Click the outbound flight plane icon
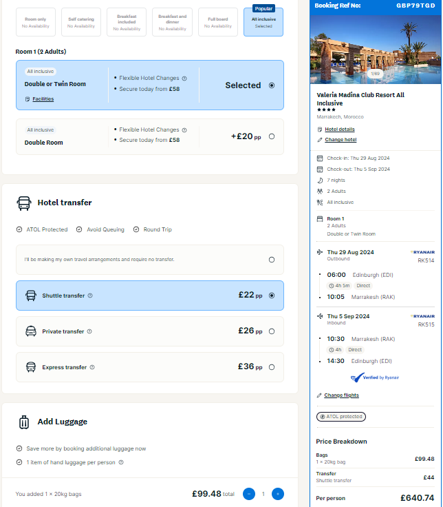443x507 pixels. [320, 252]
